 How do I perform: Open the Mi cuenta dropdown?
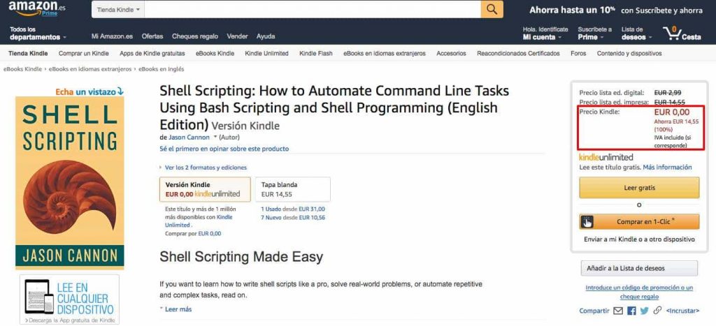pyautogui.click(x=545, y=34)
